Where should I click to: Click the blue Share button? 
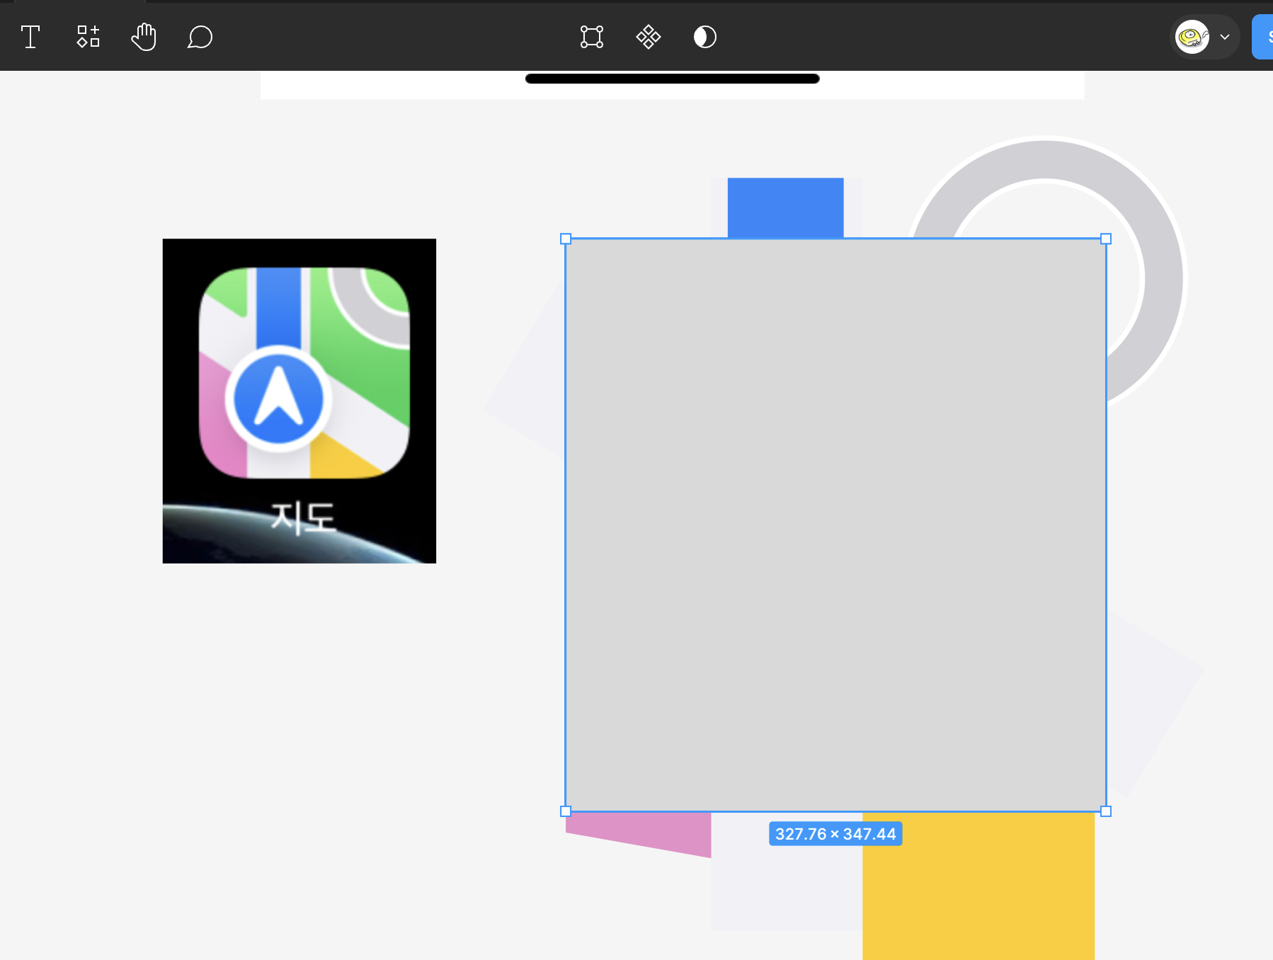pos(1263,37)
